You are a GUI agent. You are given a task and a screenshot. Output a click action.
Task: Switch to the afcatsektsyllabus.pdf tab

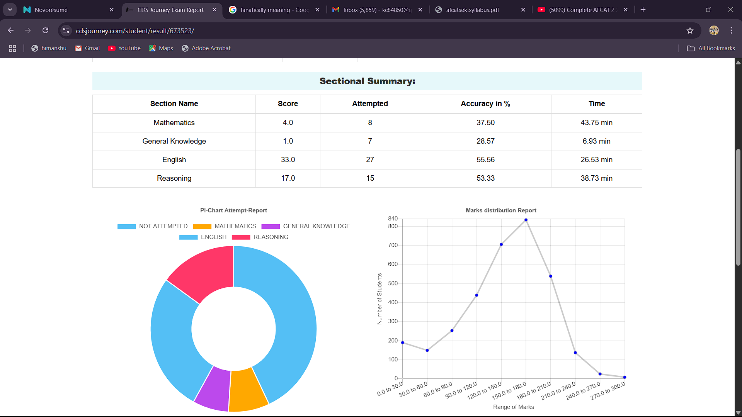tap(472, 10)
